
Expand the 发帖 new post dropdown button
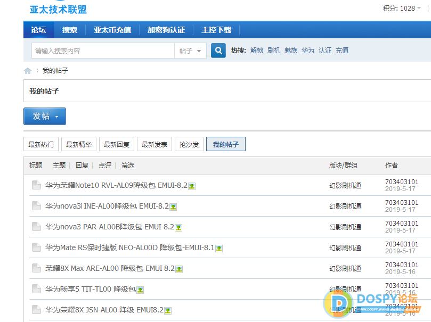pyautogui.click(x=45, y=116)
